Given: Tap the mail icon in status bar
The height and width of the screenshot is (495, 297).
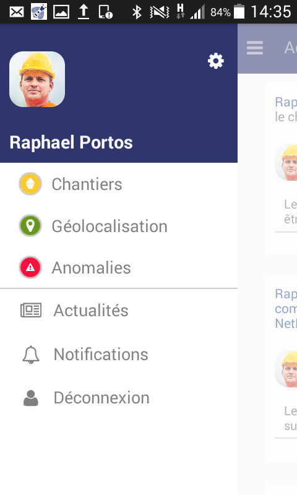Looking at the screenshot, I should coord(17,12).
